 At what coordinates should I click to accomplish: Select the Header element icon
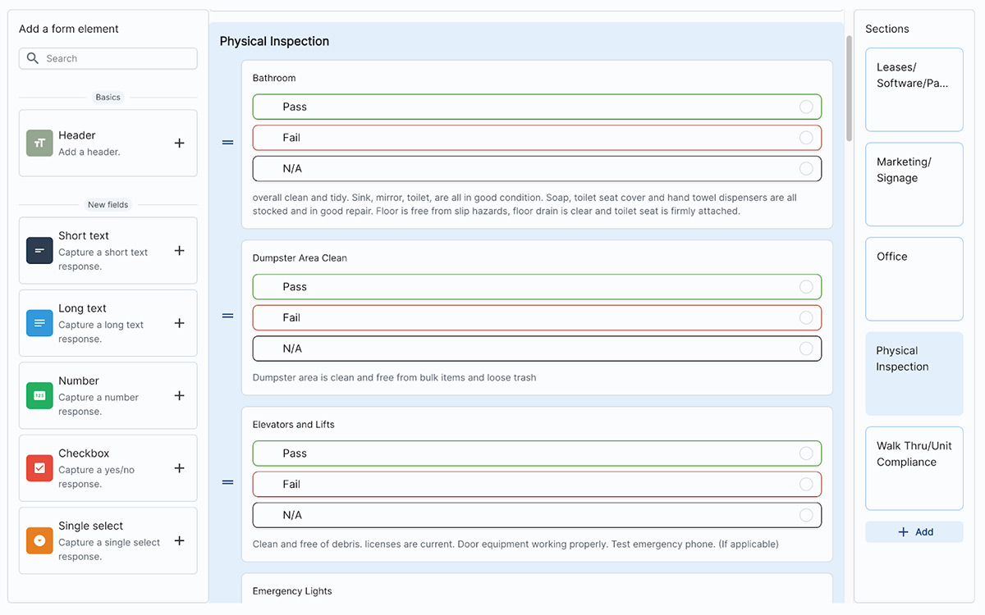click(39, 142)
